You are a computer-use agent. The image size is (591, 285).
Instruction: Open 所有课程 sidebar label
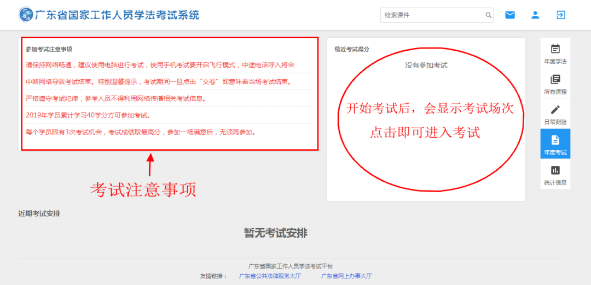555,91
